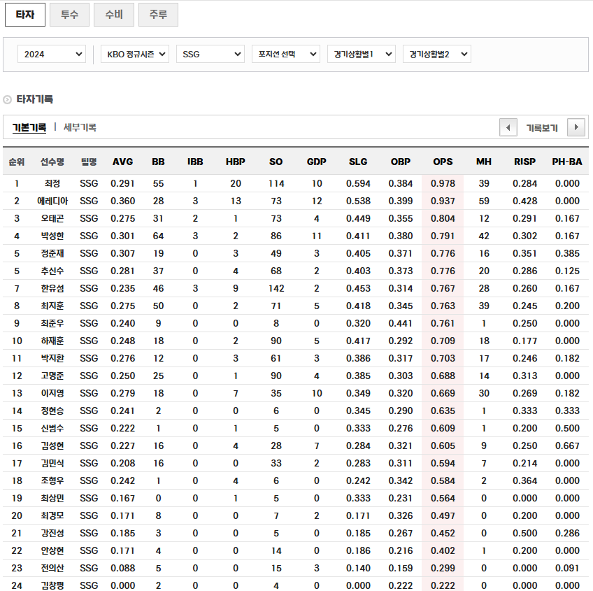Image resolution: width=593 pixels, height=591 pixels.
Task: Open player 조형우 profile link
Action: point(52,480)
